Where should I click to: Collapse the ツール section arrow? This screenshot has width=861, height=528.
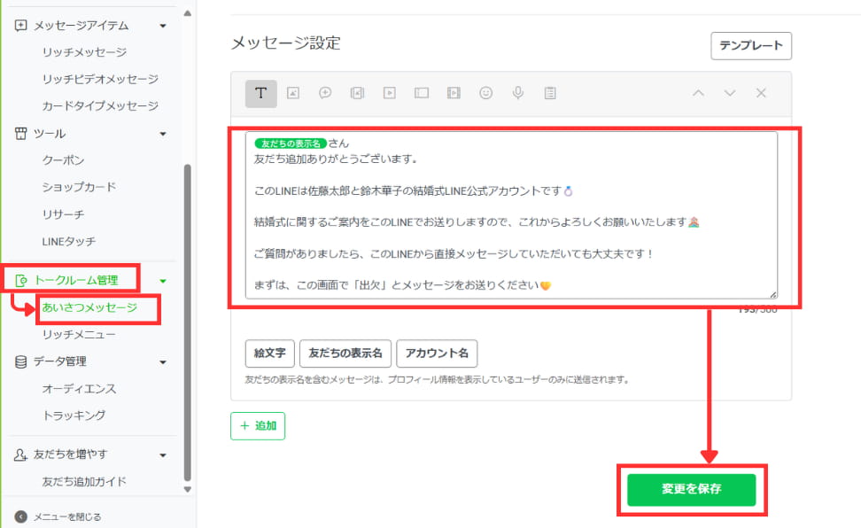(x=163, y=134)
